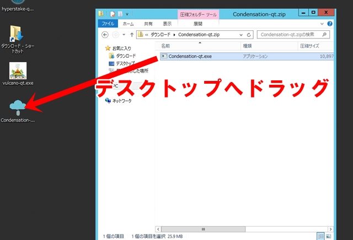Image resolution: width=353 pixels, height=240 pixels.
Task: Switch to large icons view layout
Action: pos(329,236)
